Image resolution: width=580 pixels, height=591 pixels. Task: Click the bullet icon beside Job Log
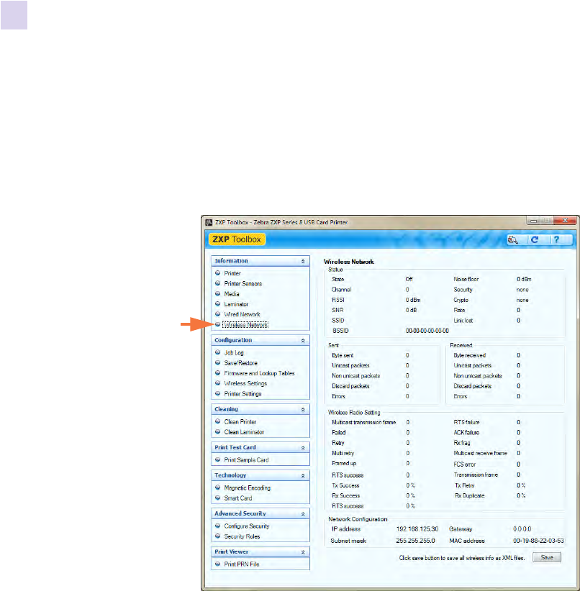[x=218, y=352]
